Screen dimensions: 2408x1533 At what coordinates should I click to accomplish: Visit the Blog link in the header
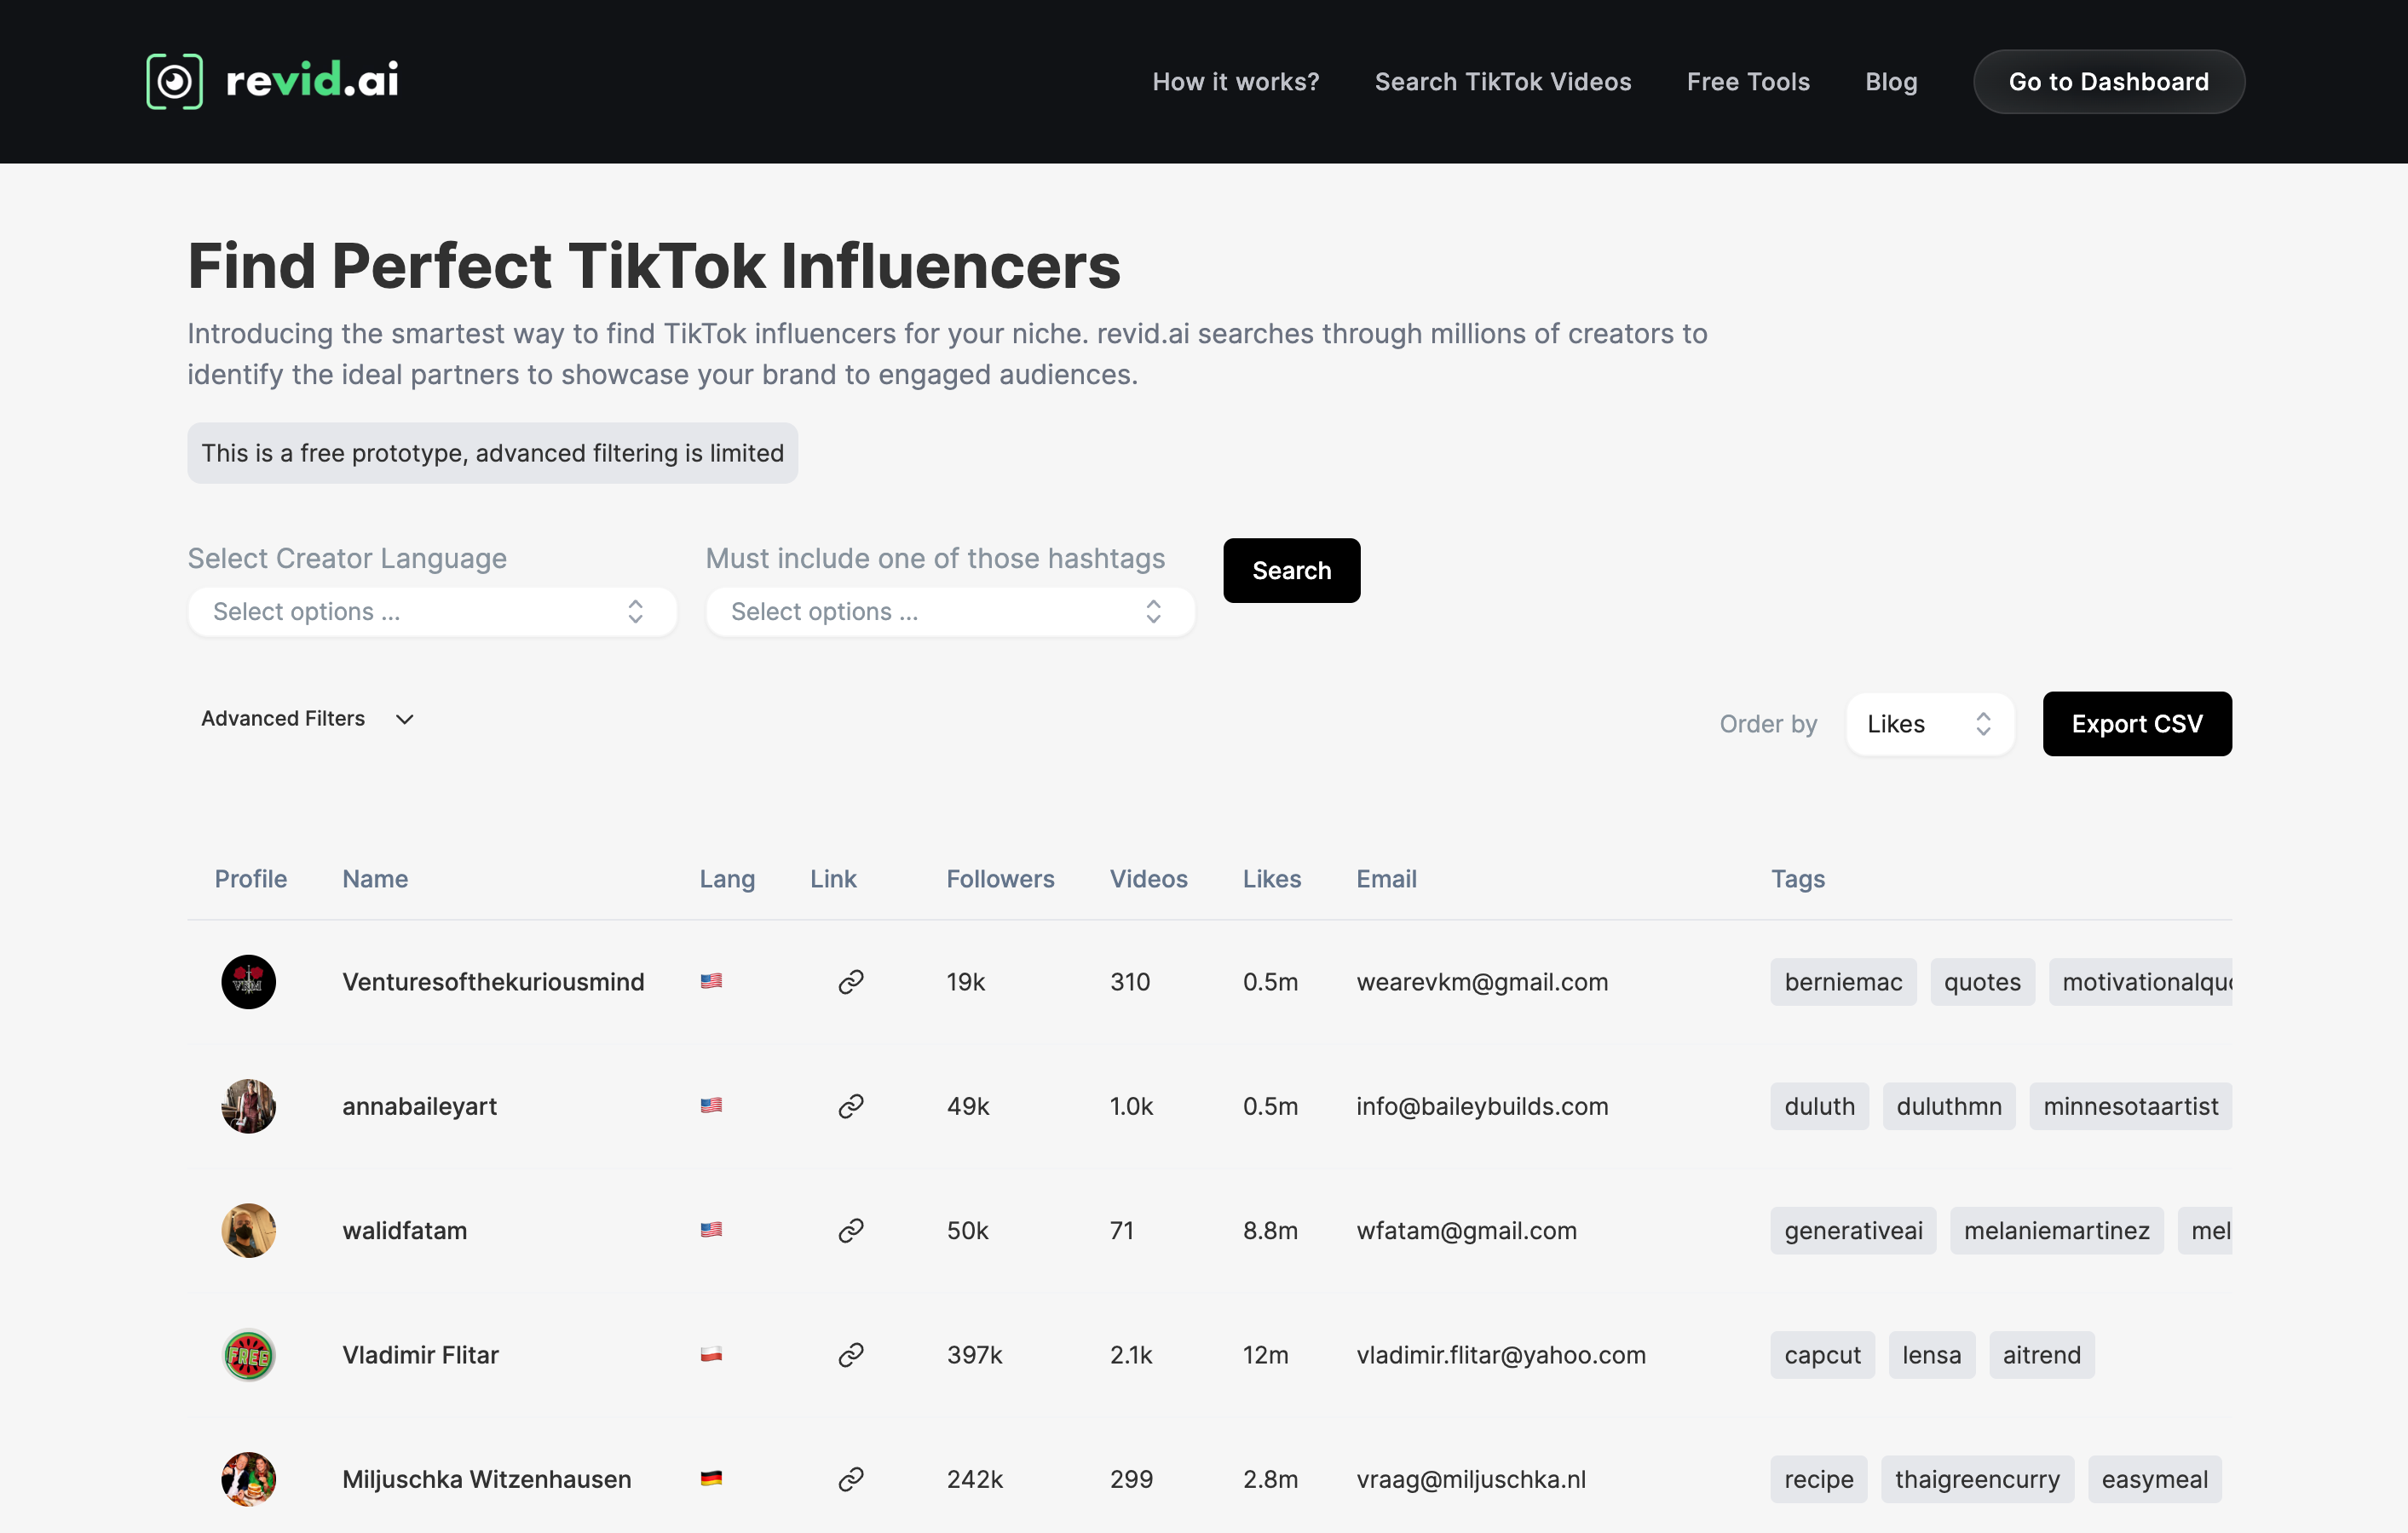coord(1890,82)
